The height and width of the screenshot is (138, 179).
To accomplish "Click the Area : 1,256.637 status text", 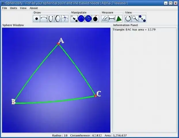I will [115, 135].
